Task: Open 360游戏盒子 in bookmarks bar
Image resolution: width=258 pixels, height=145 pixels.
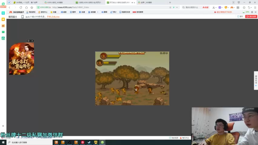Action: [x=16, y=12]
